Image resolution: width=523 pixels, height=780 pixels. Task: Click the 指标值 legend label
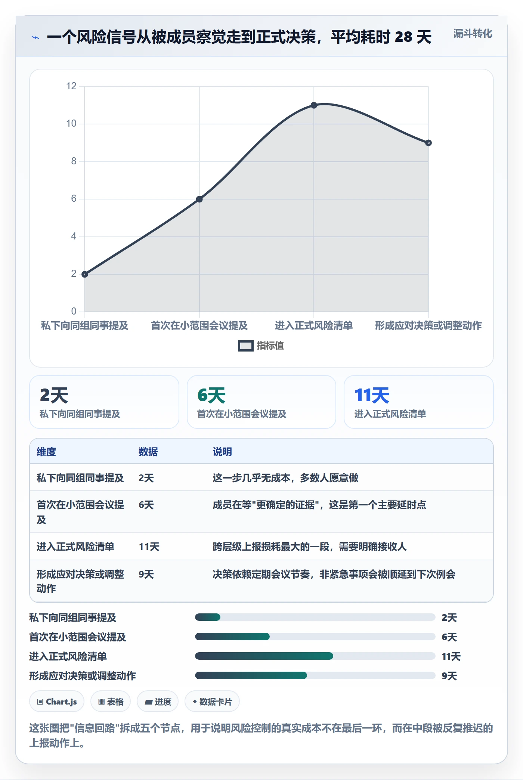coord(270,346)
